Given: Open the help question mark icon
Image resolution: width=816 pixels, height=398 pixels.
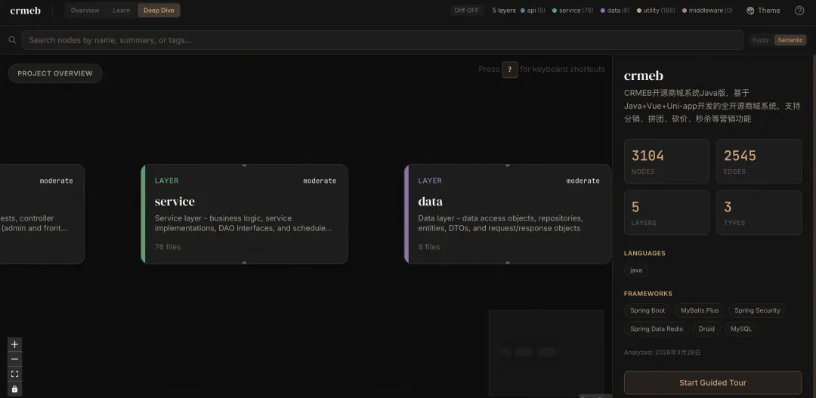Looking at the screenshot, I should 799,11.
